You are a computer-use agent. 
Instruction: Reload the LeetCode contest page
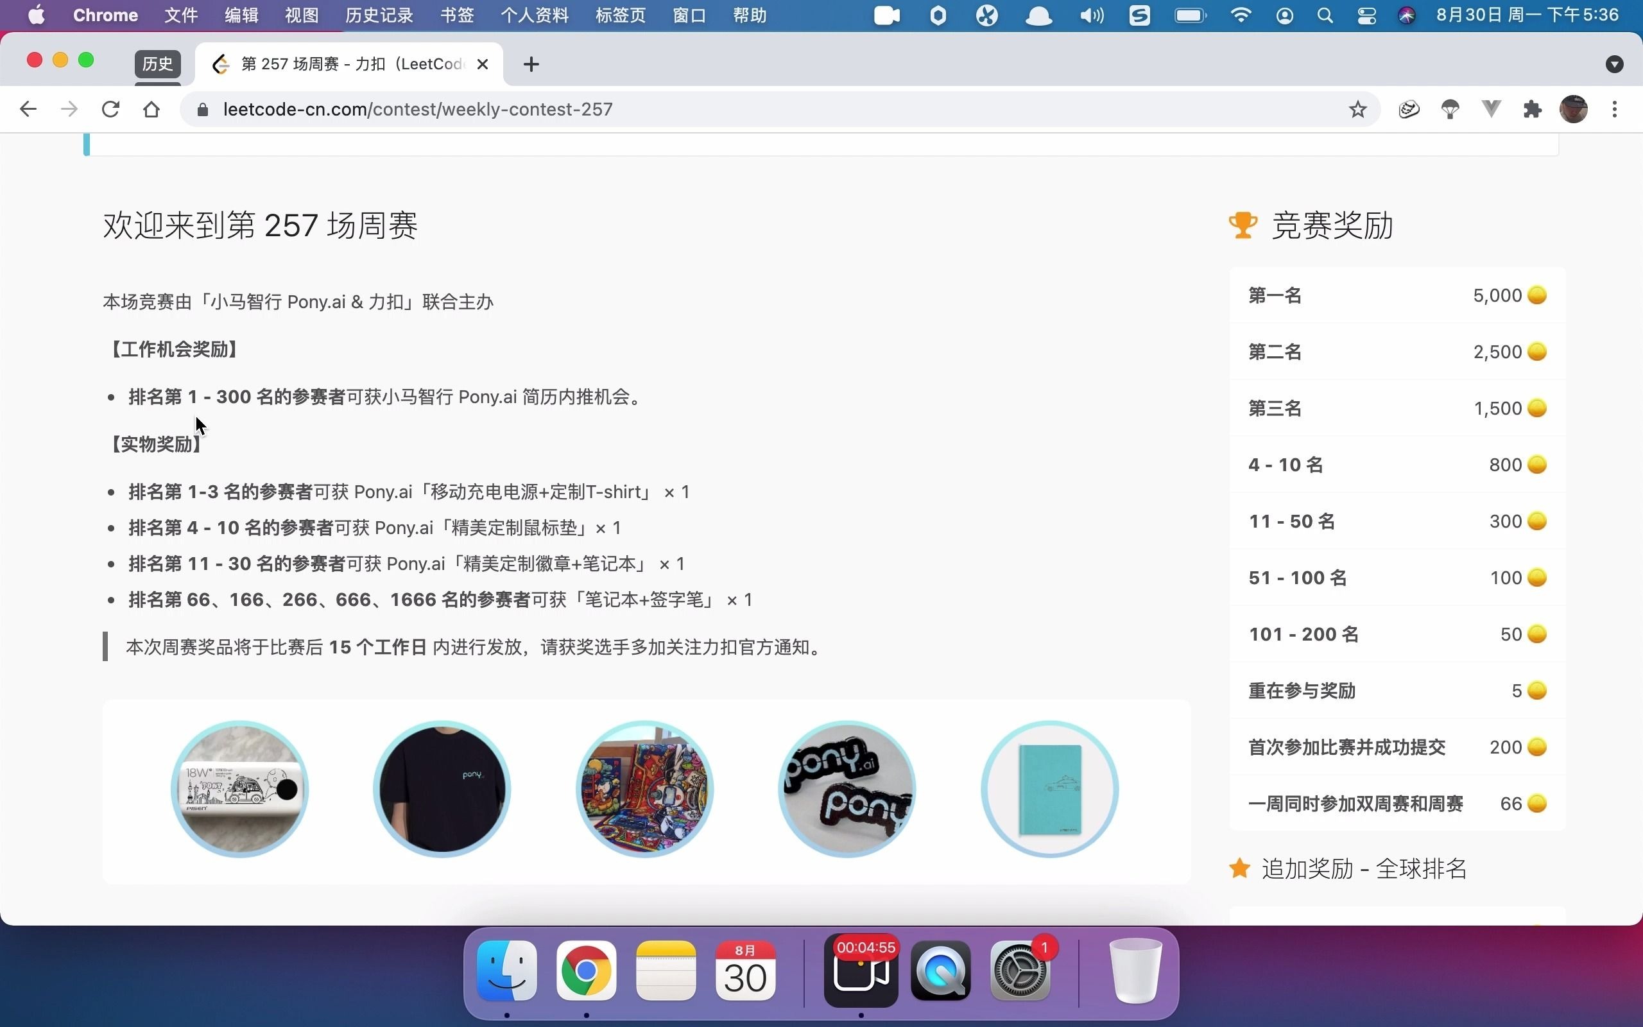(x=110, y=109)
